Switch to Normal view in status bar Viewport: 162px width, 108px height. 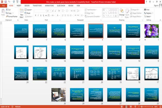(x=122, y=107)
